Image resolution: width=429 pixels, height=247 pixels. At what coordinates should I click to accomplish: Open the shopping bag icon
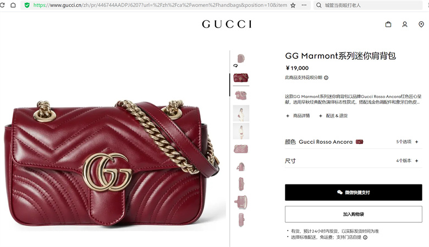(x=388, y=25)
